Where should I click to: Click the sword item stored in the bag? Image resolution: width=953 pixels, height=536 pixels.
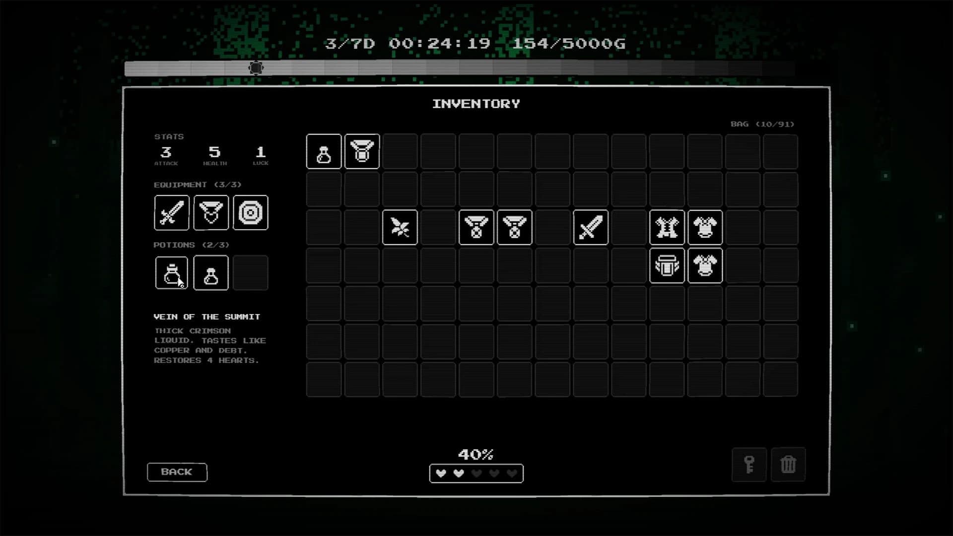pos(591,227)
